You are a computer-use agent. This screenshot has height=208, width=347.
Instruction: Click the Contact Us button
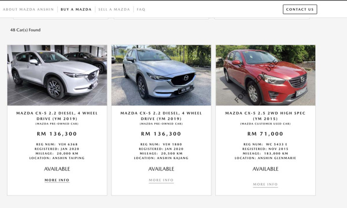[x=300, y=9]
